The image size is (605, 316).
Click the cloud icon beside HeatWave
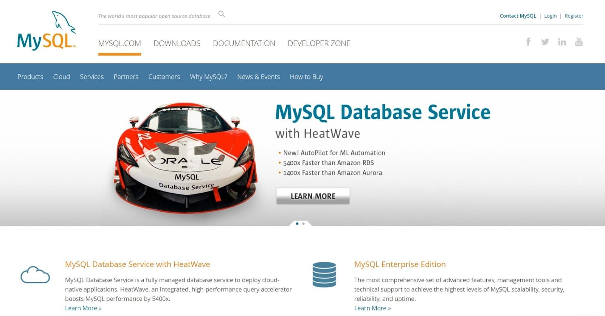click(x=35, y=275)
